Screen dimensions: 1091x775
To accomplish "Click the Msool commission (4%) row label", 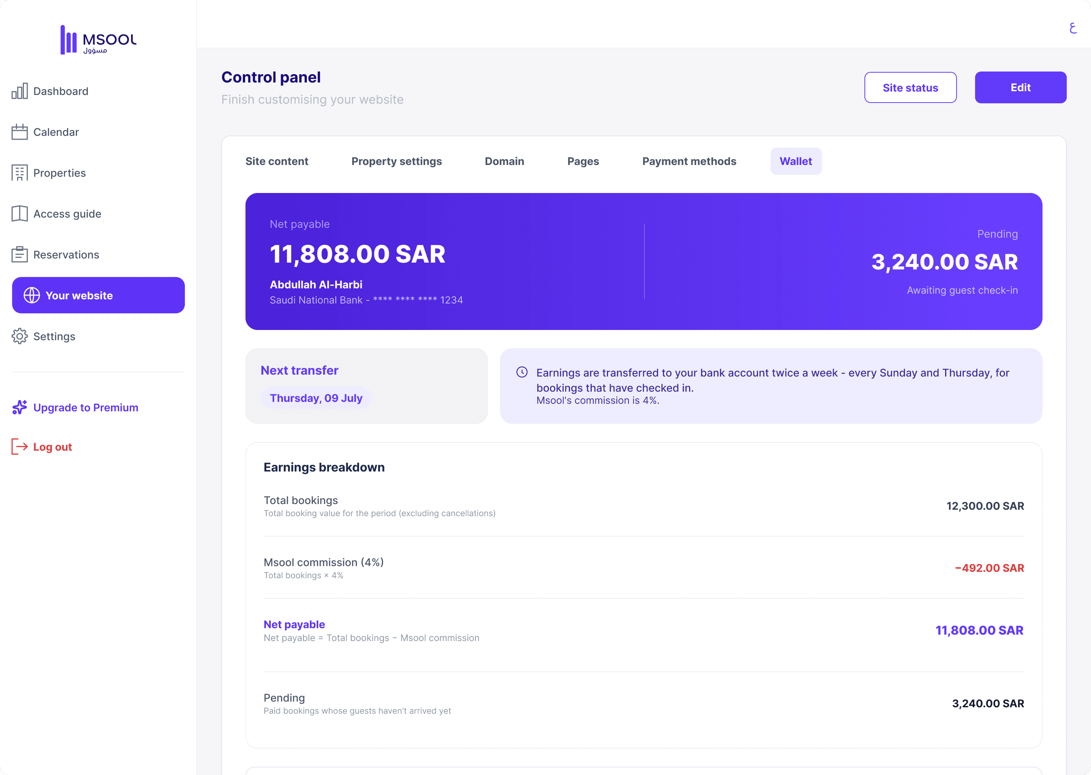I will pos(324,562).
